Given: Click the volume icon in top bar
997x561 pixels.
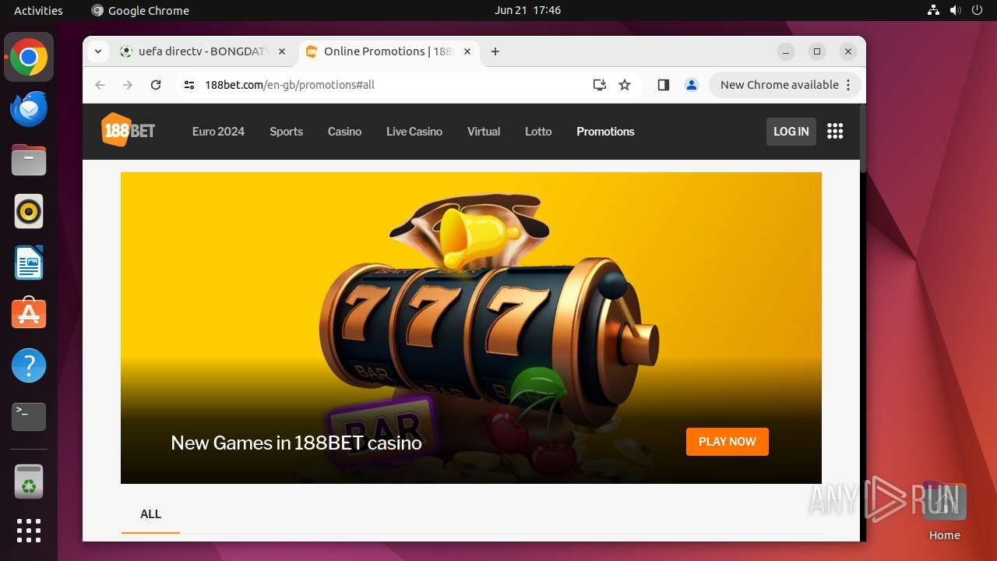Looking at the screenshot, I should pos(956,10).
